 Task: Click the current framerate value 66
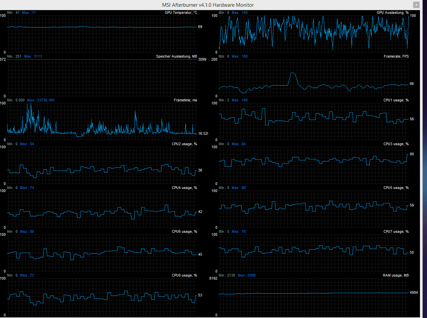(412, 84)
